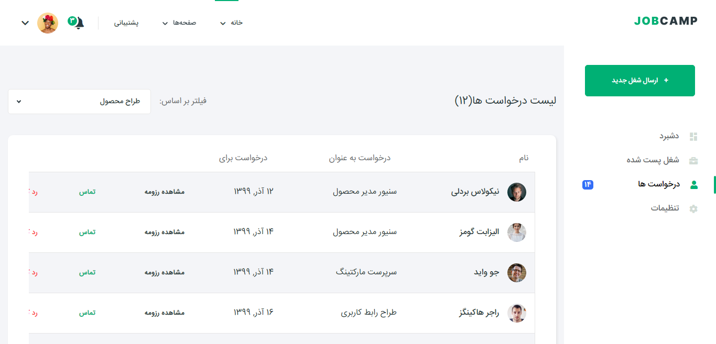Click the notification bell icon
Screen dimensions: 716x344
pos(78,23)
